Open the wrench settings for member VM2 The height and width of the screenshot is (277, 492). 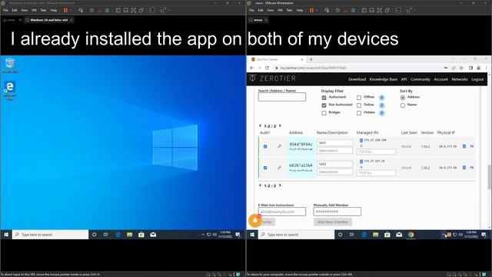click(279, 168)
